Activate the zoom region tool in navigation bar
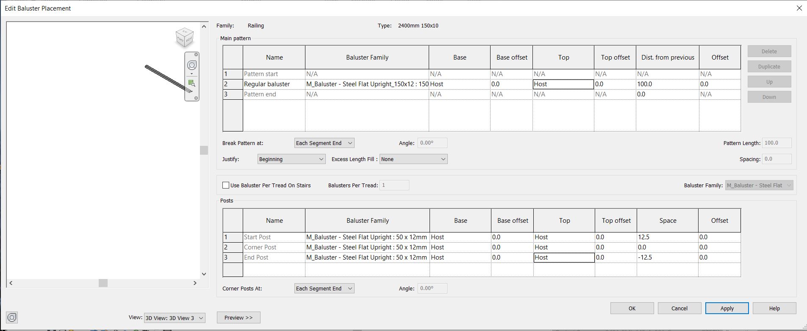This screenshot has height=331, width=807. pyautogui.click(x=192, y=83)
